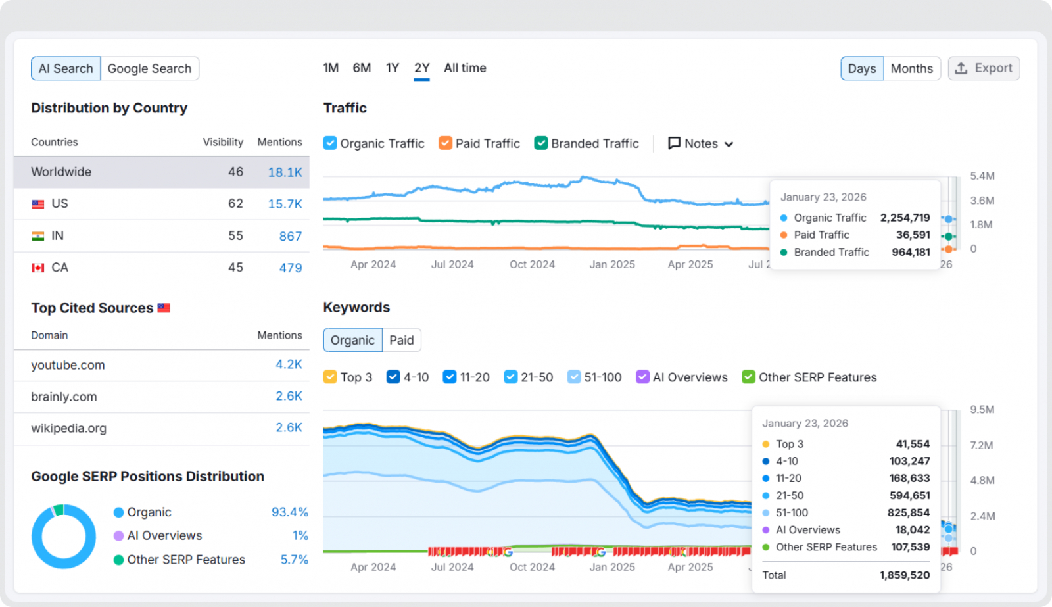Toggle the Paid Traffic checkbox
Image resolution: width=1052 pixels, height=607 pixels.
pos(446,143)
